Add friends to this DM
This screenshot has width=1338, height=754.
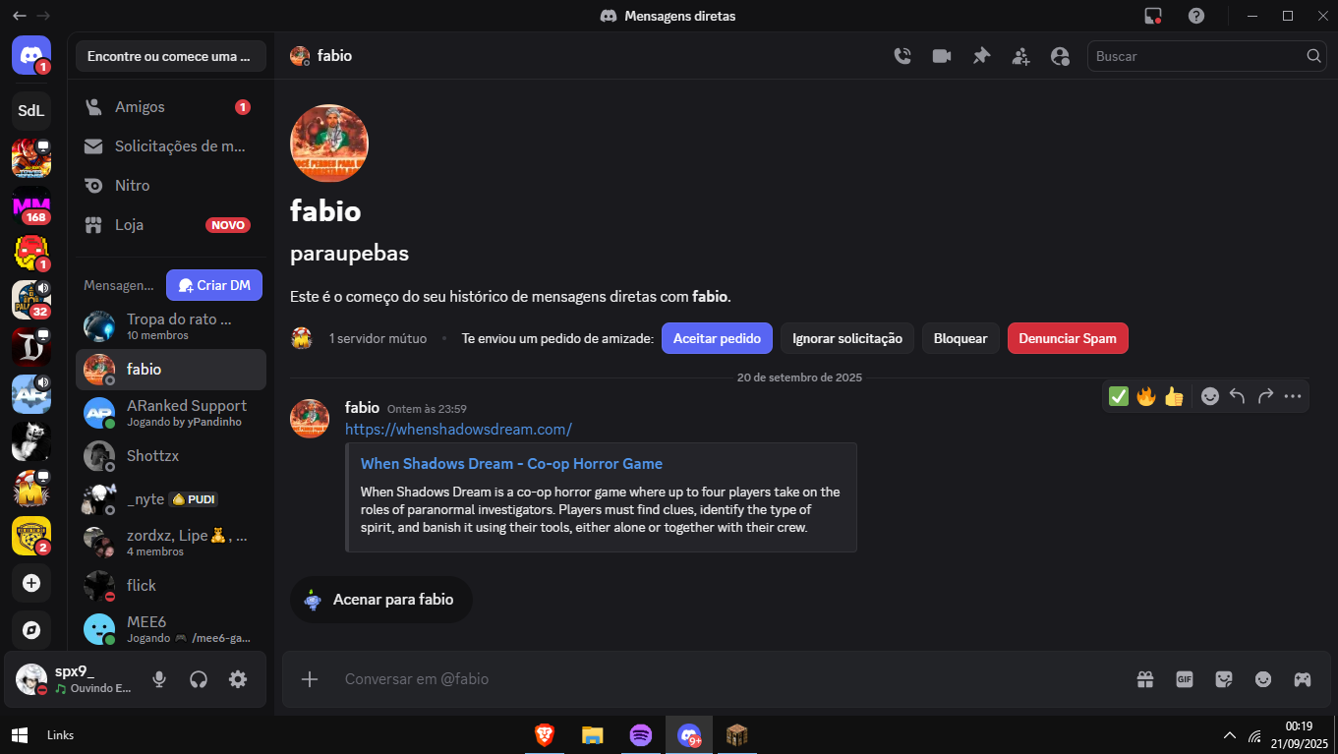1020,56
